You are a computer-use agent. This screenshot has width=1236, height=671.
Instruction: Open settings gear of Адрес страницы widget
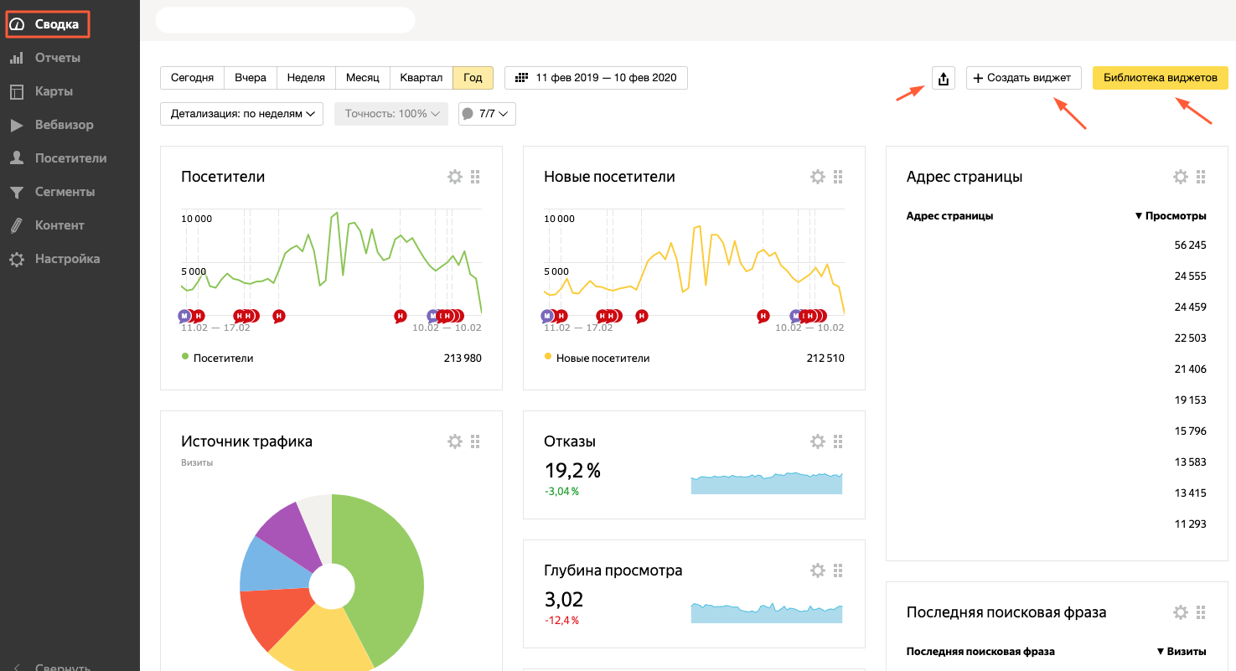[x=1181, y=177]
